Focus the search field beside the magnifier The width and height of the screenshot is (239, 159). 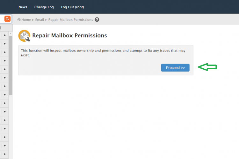[2, 19]
